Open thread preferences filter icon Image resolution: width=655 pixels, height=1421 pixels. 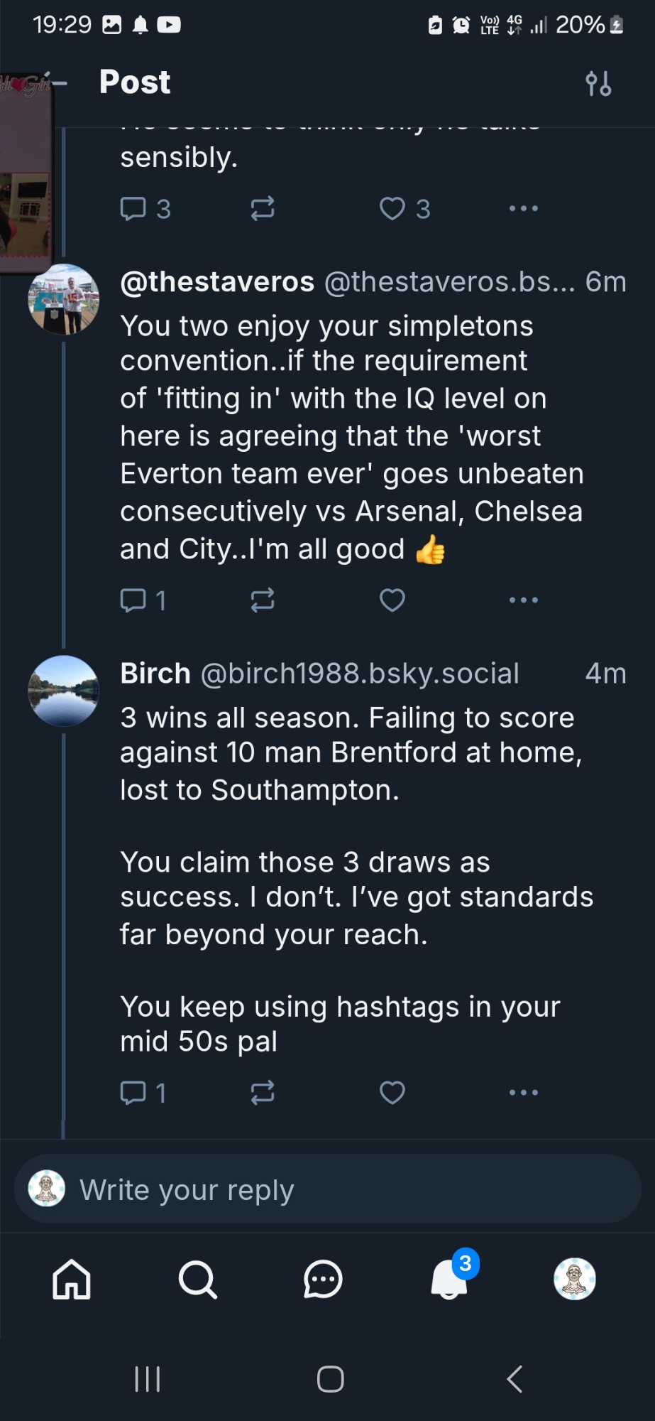tap(598, 83)
